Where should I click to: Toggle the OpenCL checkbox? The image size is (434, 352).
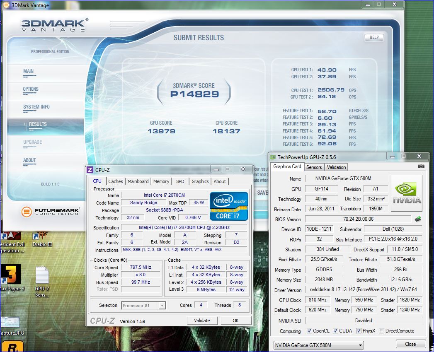[x=310, y=331]
